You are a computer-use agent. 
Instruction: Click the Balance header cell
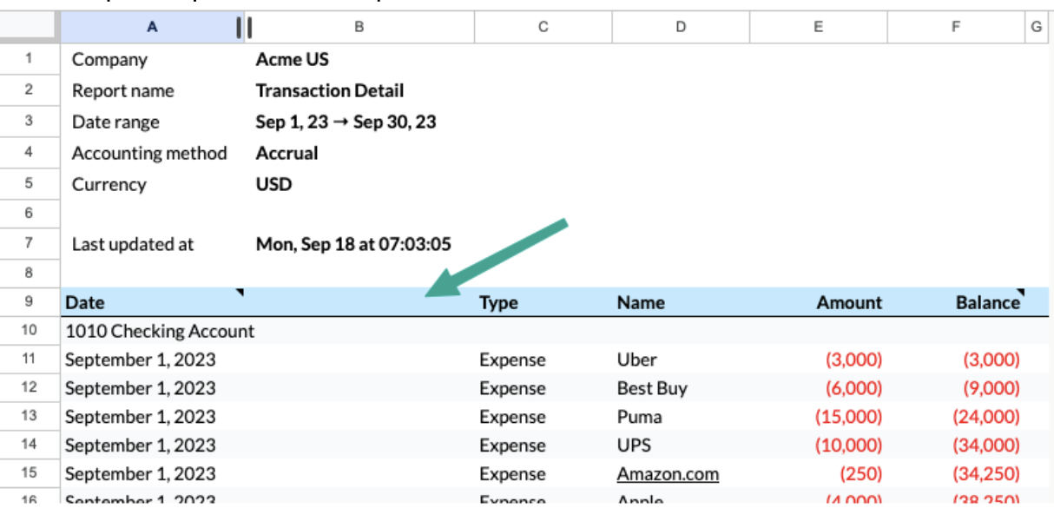pos(956,302)
